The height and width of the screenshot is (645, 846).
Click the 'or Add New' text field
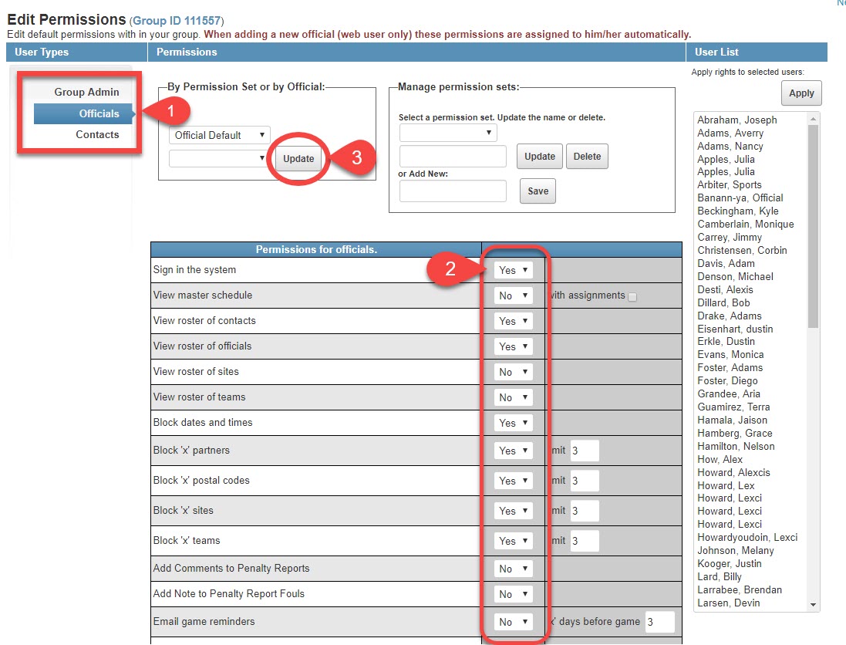pyautogui.click(x=453, y=191)
